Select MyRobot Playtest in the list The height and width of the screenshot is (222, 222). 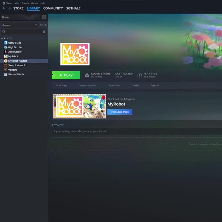[24, 61]
